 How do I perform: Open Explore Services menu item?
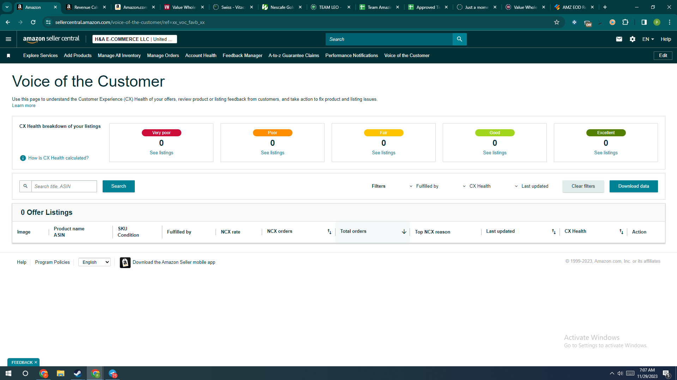point(40,56)
